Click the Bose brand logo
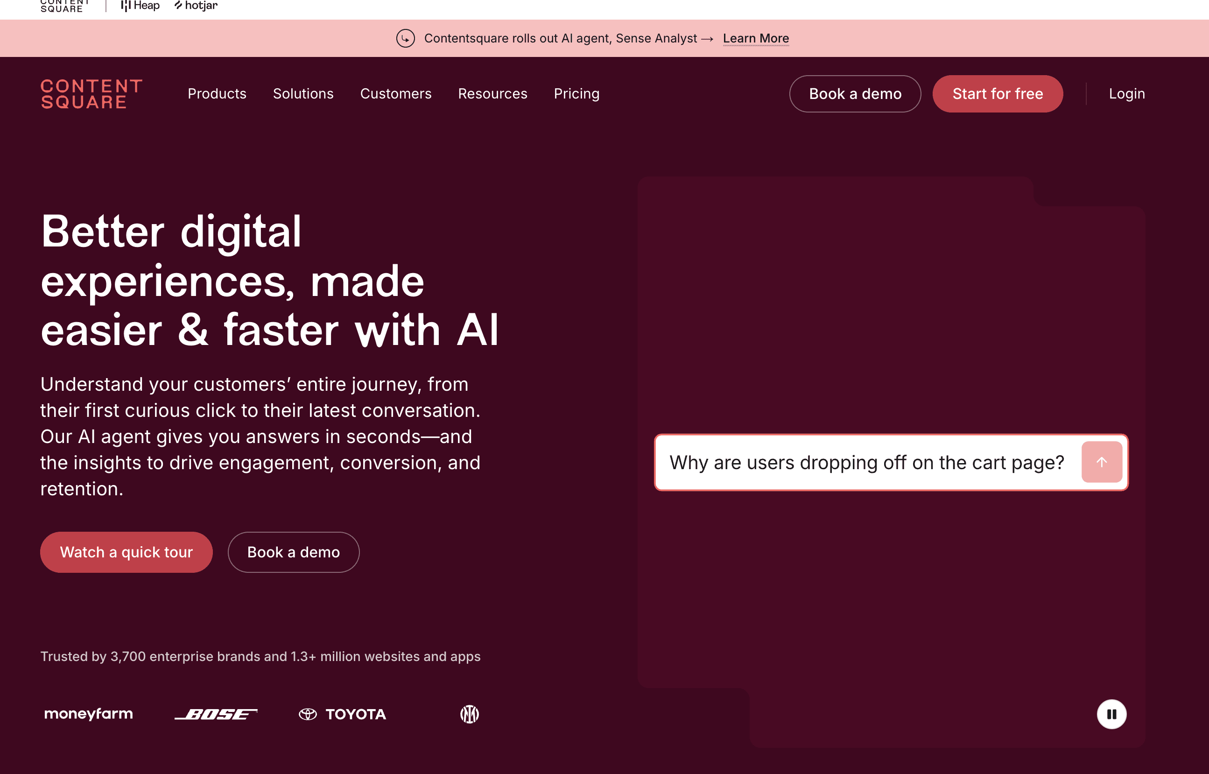This screenshot has width=1209, height=774. click(216, 714)
